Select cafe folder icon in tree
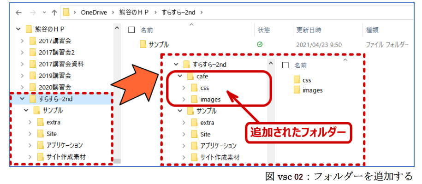Screen dimensions: 422x184 pyautogui.click(x=190, y=77)
